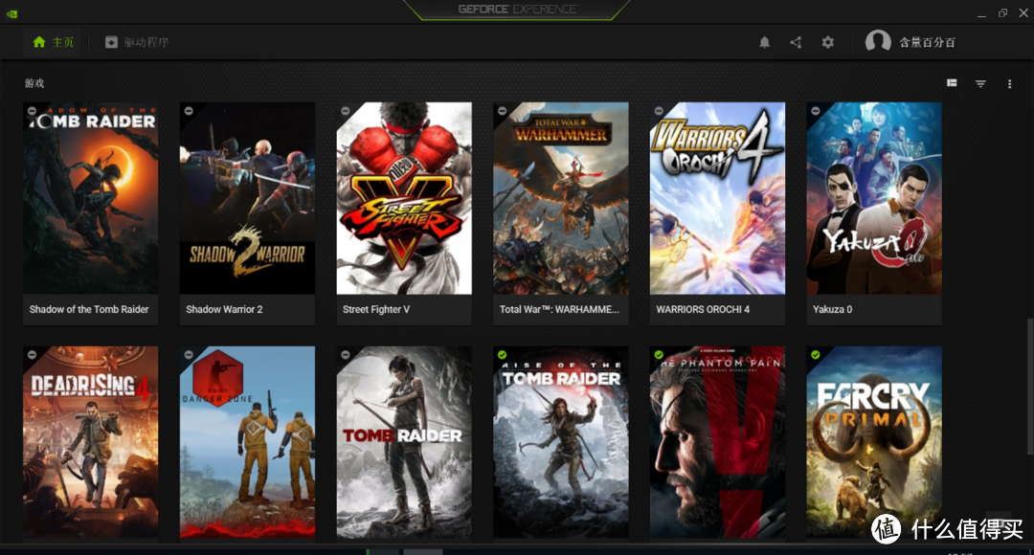
Task: Open the notifications bell icon
Action: 764,42
